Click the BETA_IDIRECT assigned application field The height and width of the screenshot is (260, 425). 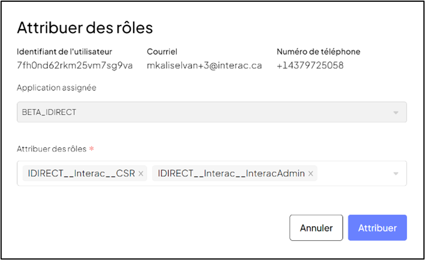click(212, 112)
